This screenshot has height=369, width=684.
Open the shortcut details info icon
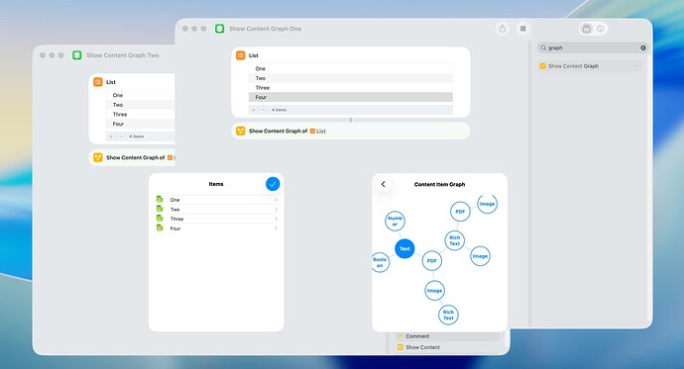tap(601, 29)
